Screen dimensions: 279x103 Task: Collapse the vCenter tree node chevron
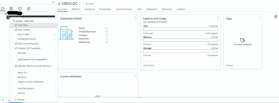pos(2,14)
